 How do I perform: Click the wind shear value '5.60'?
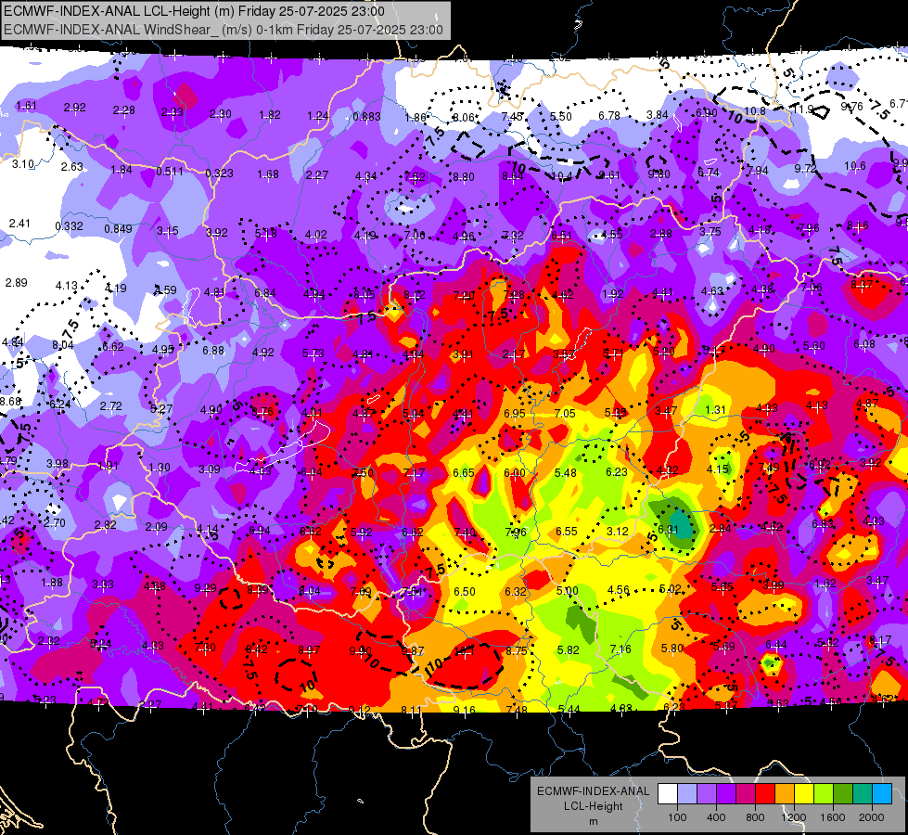(813, 346)
